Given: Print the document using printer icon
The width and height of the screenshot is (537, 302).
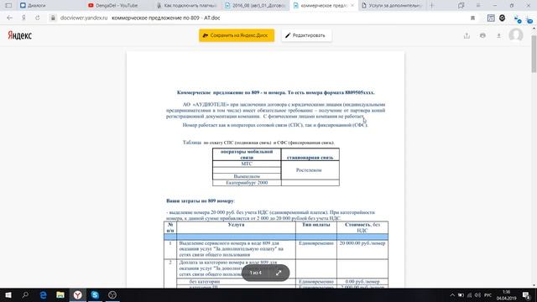Looking at the screenshot, I should 482,35.
